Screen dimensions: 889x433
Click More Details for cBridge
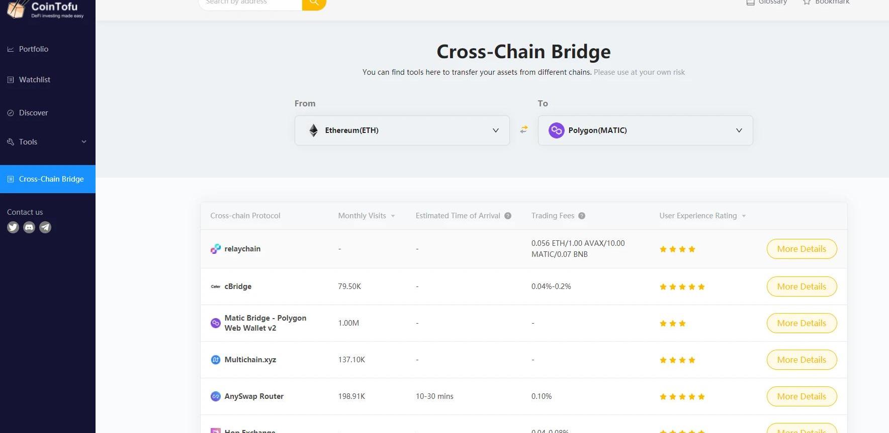pos(802,286)
